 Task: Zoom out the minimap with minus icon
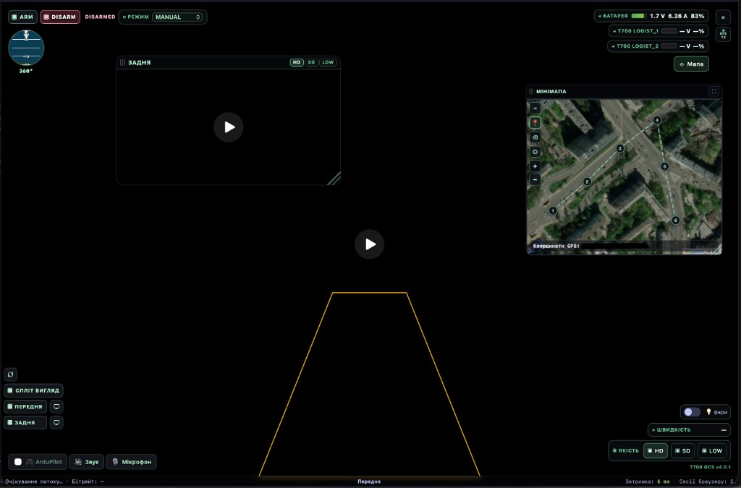point(535,180)
